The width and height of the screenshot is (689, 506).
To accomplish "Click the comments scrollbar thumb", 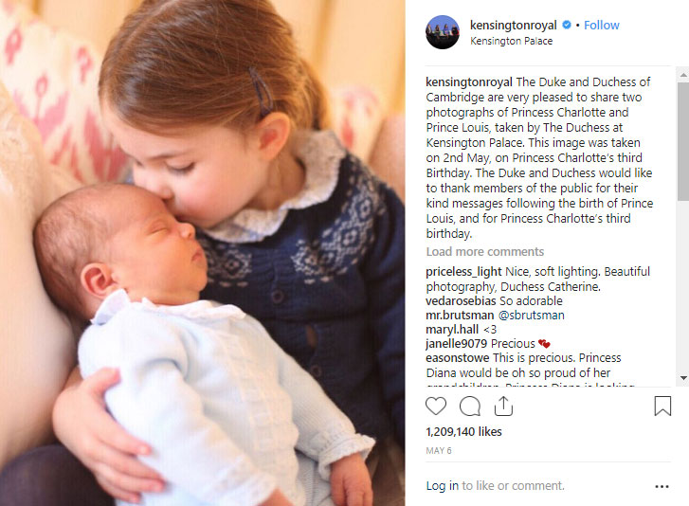I will point(683,141).
